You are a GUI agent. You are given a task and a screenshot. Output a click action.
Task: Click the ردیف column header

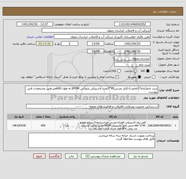[x=175, y=117]
